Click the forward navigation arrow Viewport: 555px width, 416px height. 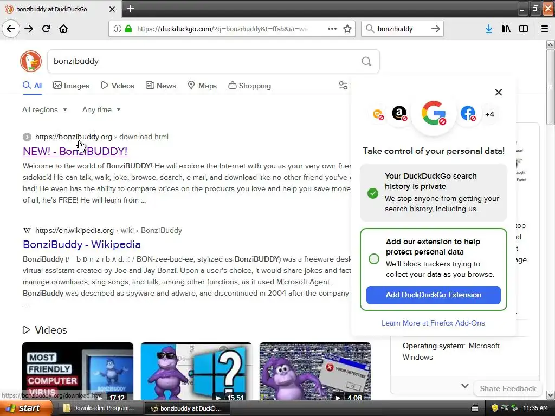click(x=29, y=29)
